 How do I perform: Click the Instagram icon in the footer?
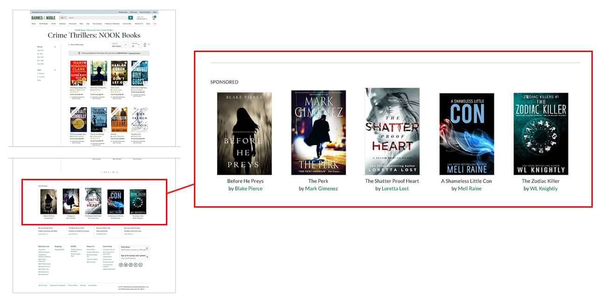130,265
